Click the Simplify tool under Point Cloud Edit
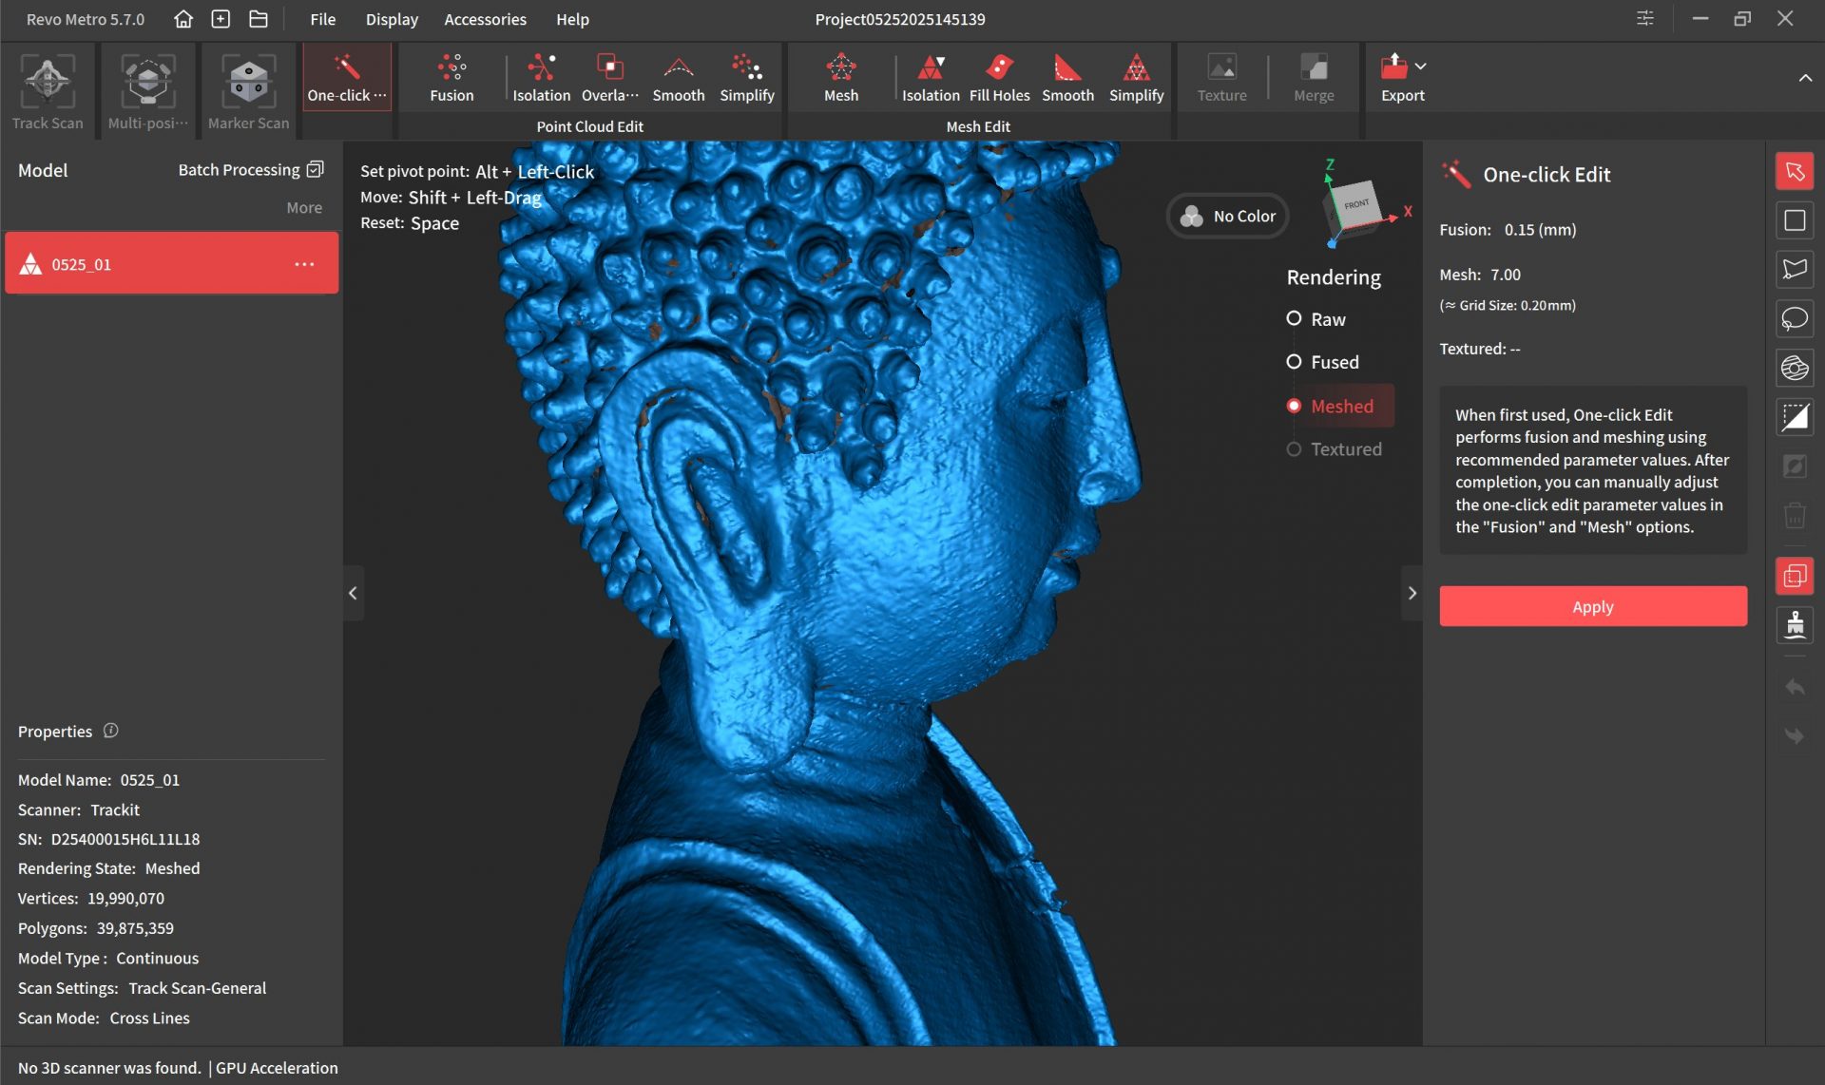Image resolution: width=1825 pixels, height=1085 pixels. pyautogui.click(x=746, y=78)
